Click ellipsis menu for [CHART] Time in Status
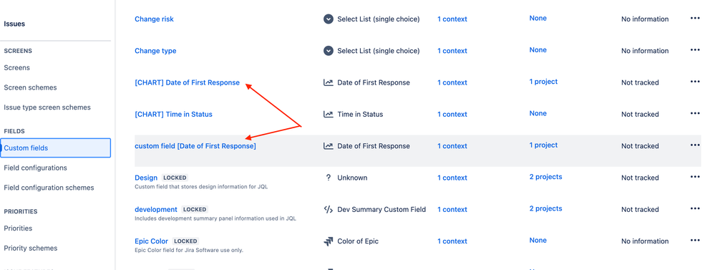The image size is (715, 270). click(x=694, y=113)
